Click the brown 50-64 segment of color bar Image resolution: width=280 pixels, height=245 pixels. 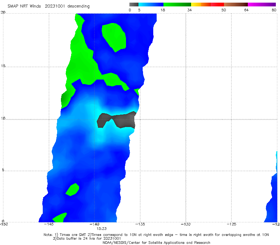236,5
